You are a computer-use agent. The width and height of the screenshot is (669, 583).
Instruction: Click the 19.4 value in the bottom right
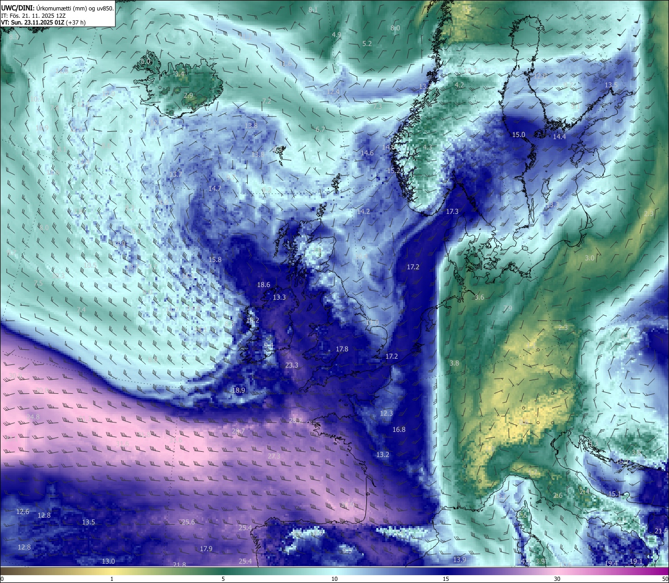pos(612,563)
